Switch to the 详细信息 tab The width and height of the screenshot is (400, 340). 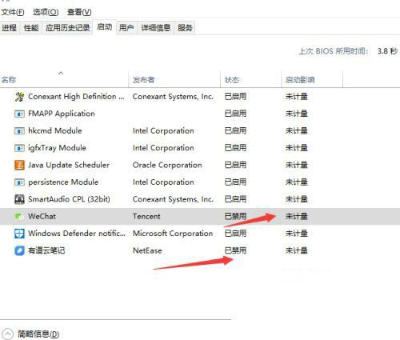156,28
